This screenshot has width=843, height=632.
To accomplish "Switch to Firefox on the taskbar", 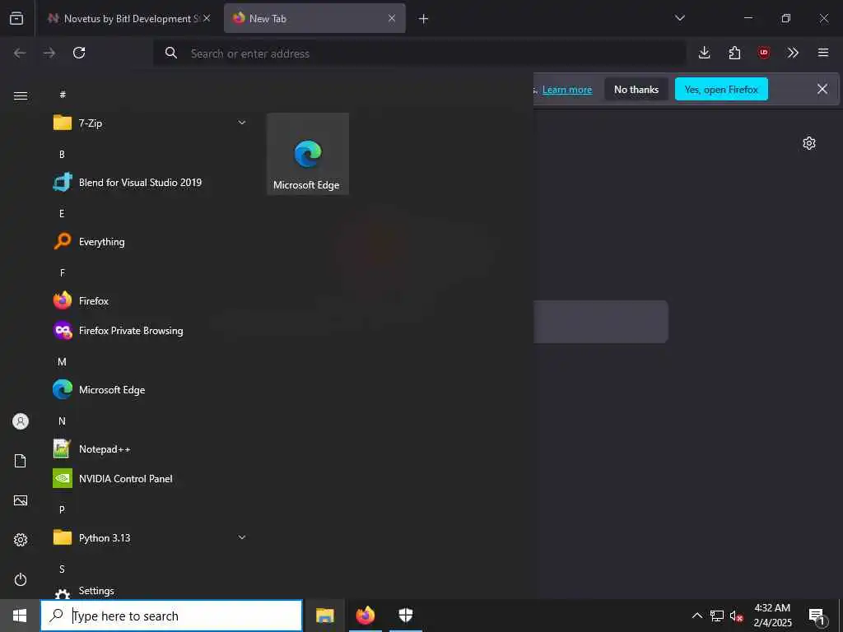I will tap(365, 616).
